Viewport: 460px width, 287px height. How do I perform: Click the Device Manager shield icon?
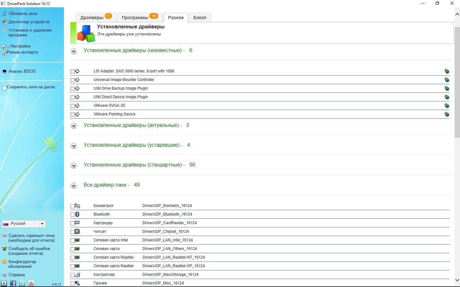tap(4, 22)
